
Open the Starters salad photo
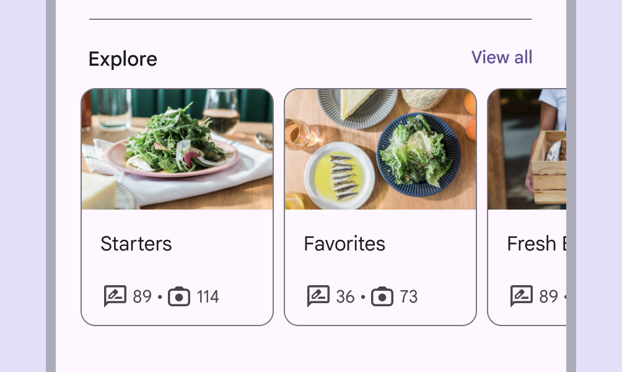tap(177, 149)
